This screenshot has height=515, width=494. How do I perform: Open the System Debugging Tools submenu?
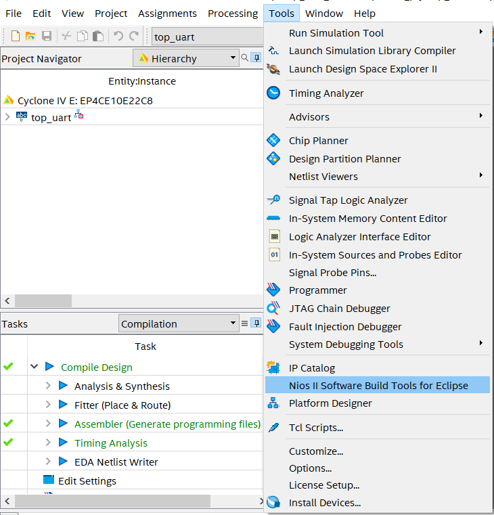click(x=378, y=344)
